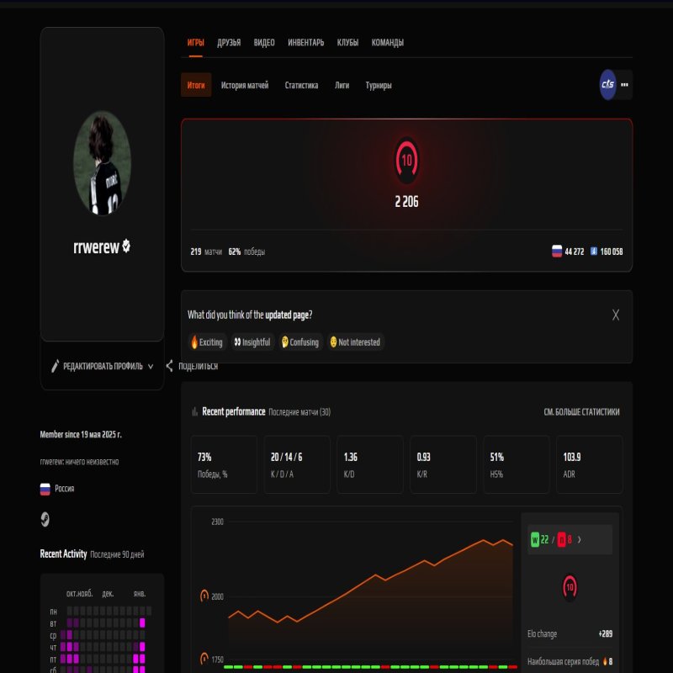The width and height of the screenshot is (673, 673).
Task: Dismiss the updated page feedback banner
Action: pos(615,315)
